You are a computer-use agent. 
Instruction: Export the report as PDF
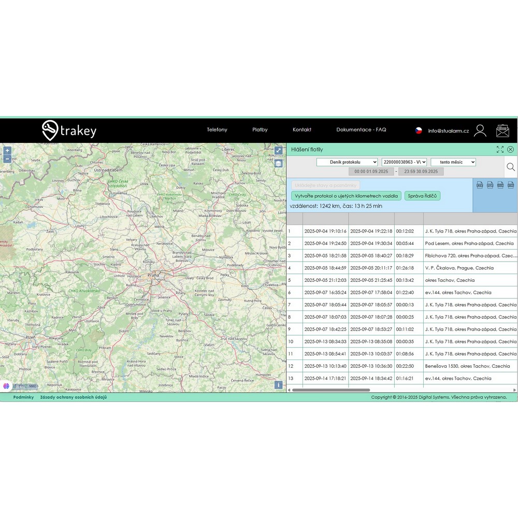click(490, 185)
